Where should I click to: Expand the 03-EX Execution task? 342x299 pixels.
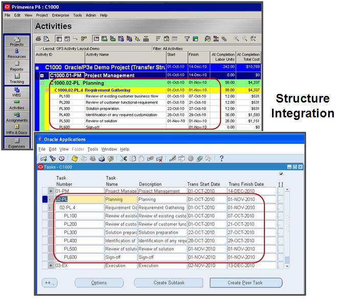(x=51, y=265)
